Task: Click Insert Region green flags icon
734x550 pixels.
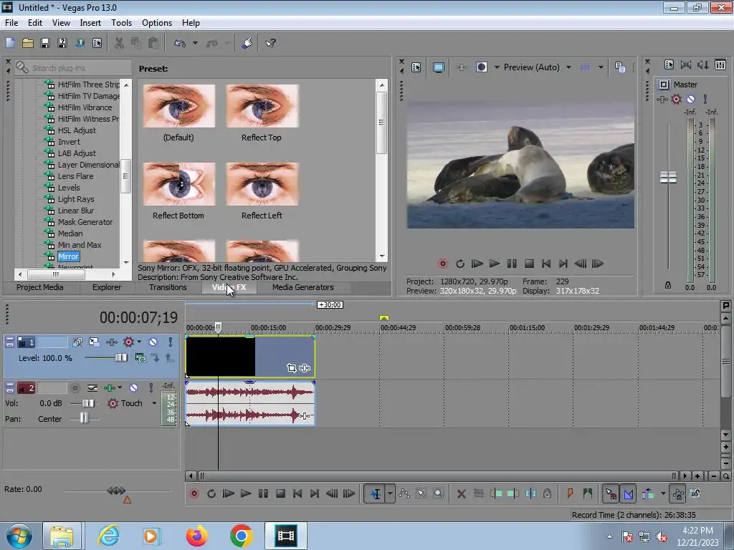Action: click(588, 493)
